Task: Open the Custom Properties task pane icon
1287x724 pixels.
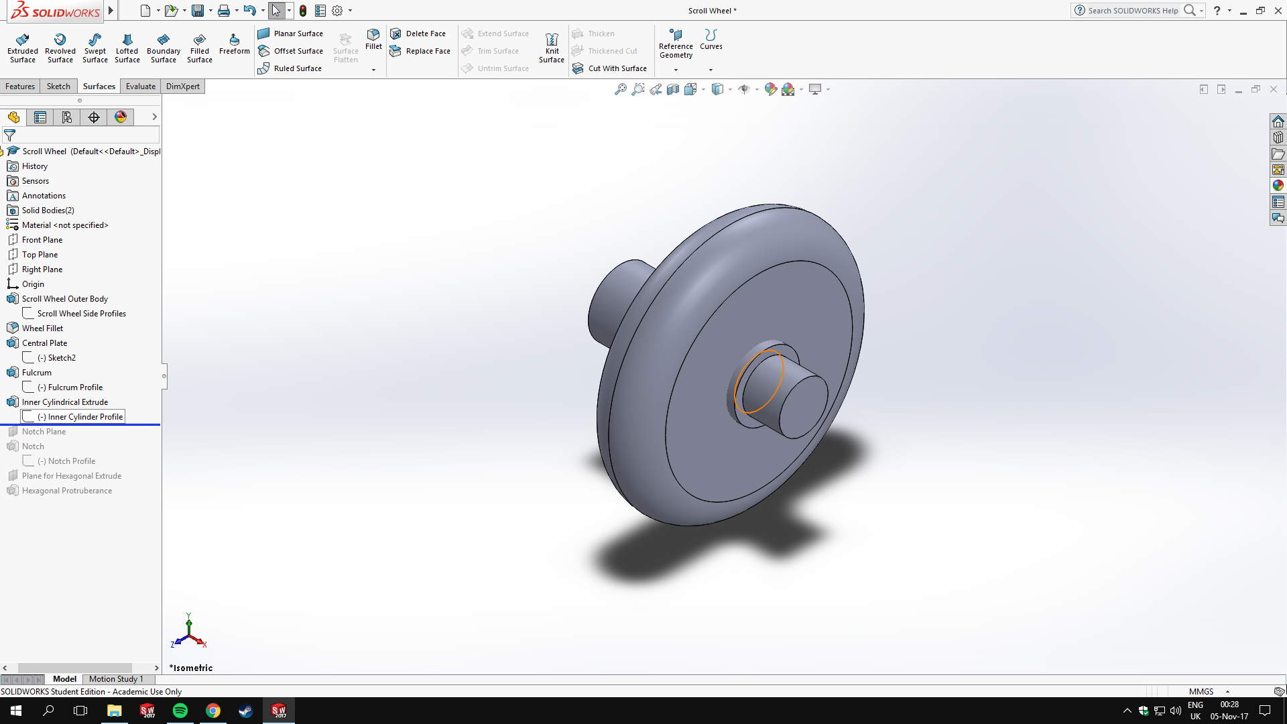Action: [x=1278, y=202]
